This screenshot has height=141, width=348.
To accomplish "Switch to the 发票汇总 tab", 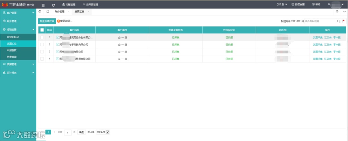I will [x=79, y=12].
